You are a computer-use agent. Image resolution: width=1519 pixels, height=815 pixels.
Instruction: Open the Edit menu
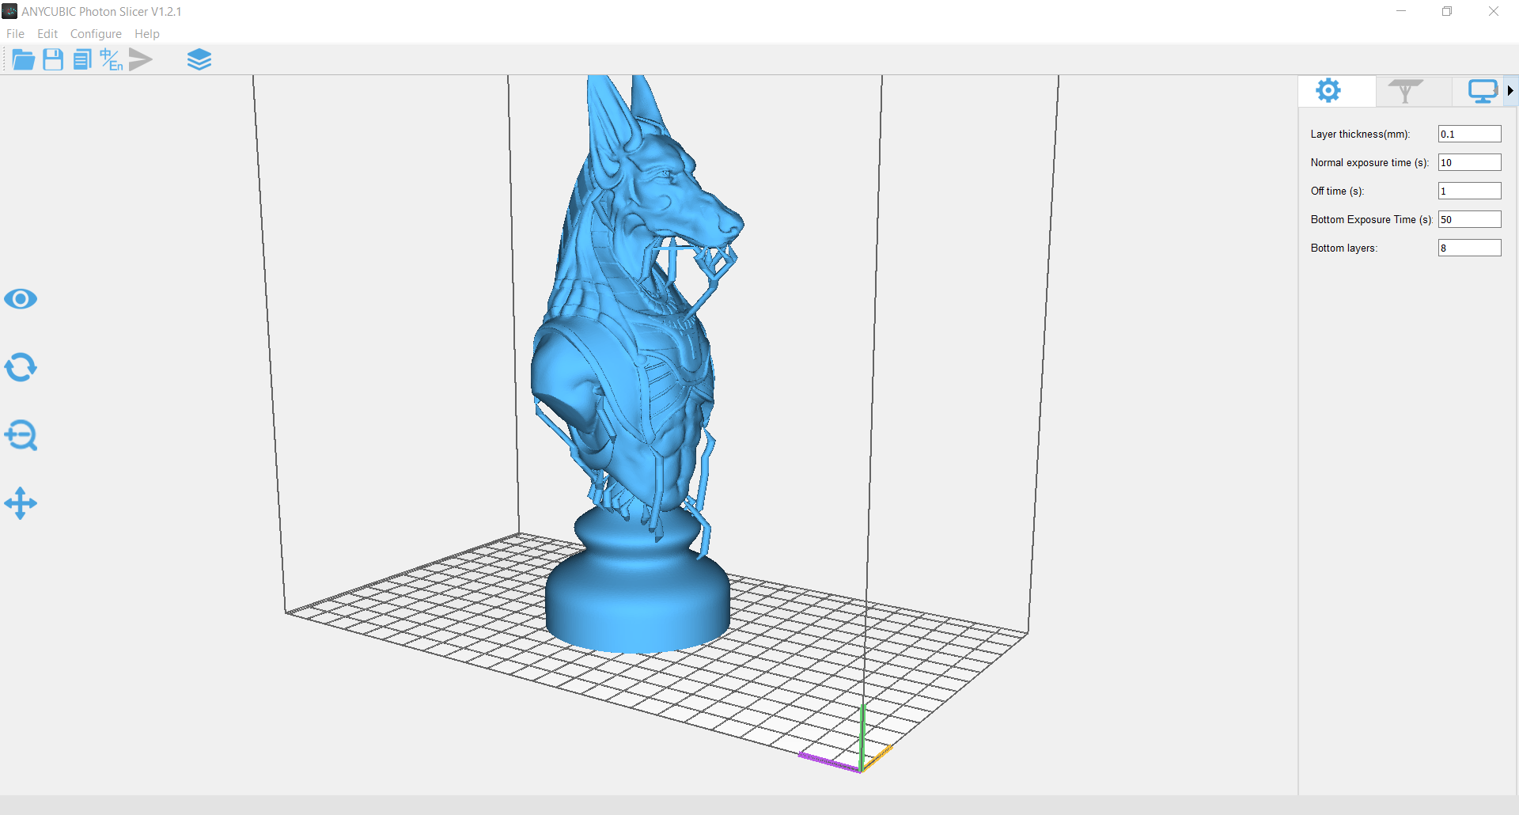(x=47, y=34)
